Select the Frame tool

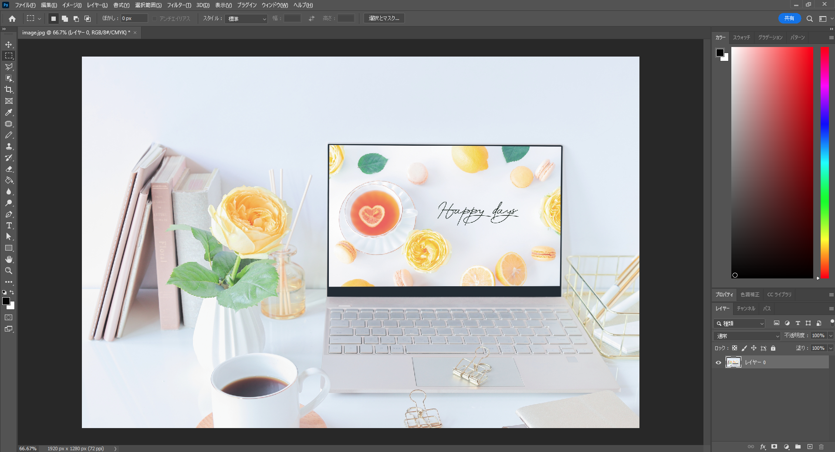[x=9, y=101]
